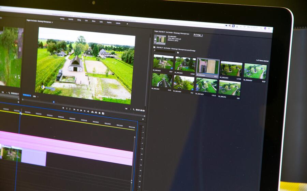Click the macOS menu bar clock
307x191 pixels.
point(252,27)
